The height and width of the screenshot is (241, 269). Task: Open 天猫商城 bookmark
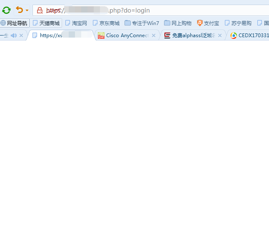click(x=46, y=23)
